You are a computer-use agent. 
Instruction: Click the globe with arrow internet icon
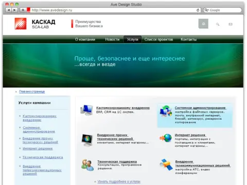click(x=166, y=138)
